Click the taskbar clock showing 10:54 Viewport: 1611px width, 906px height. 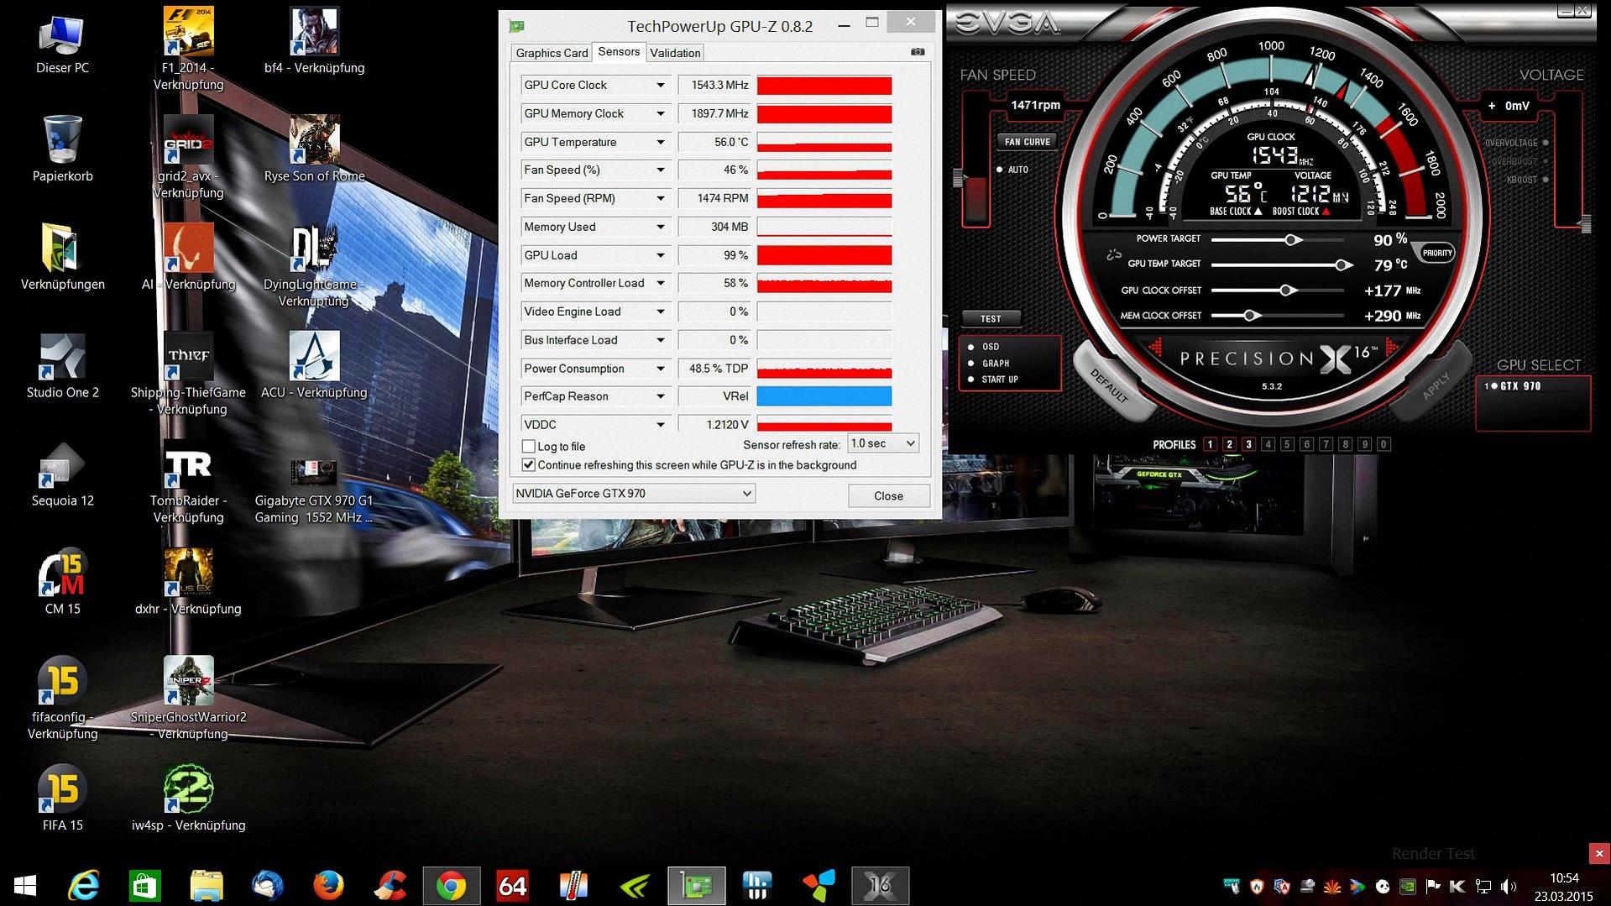coord(1563,887)
